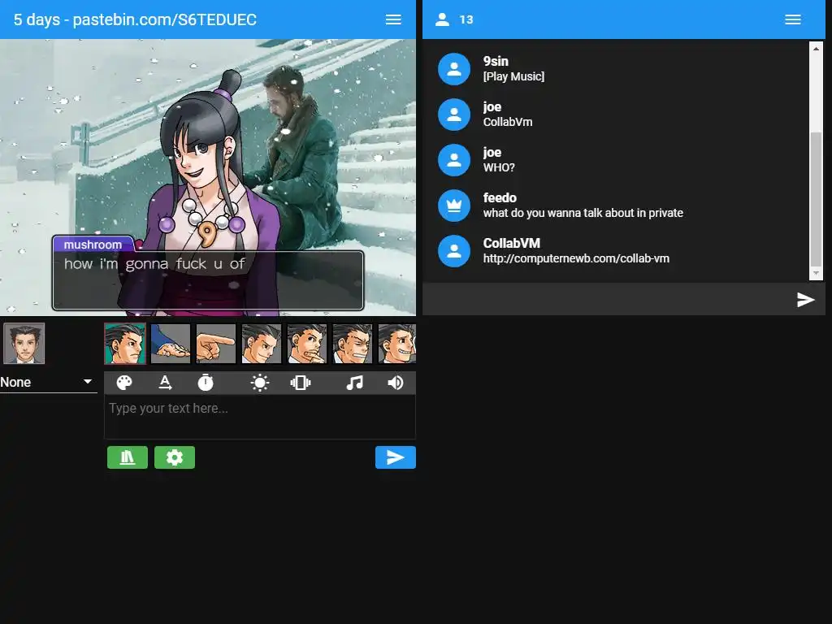Click joe's avatar beside 'WHO?'
Image resolution: width=832 pixels, height=624 pixels.
click(454, 160)
